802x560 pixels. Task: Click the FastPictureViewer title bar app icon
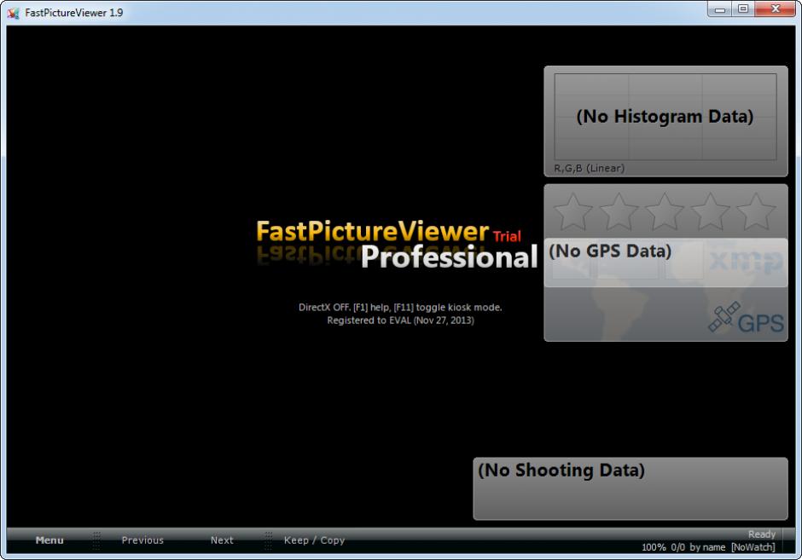pos(14,13)
